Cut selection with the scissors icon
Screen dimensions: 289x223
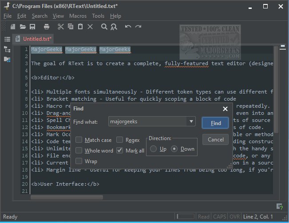pyautogui.click(x=60, y=27)
